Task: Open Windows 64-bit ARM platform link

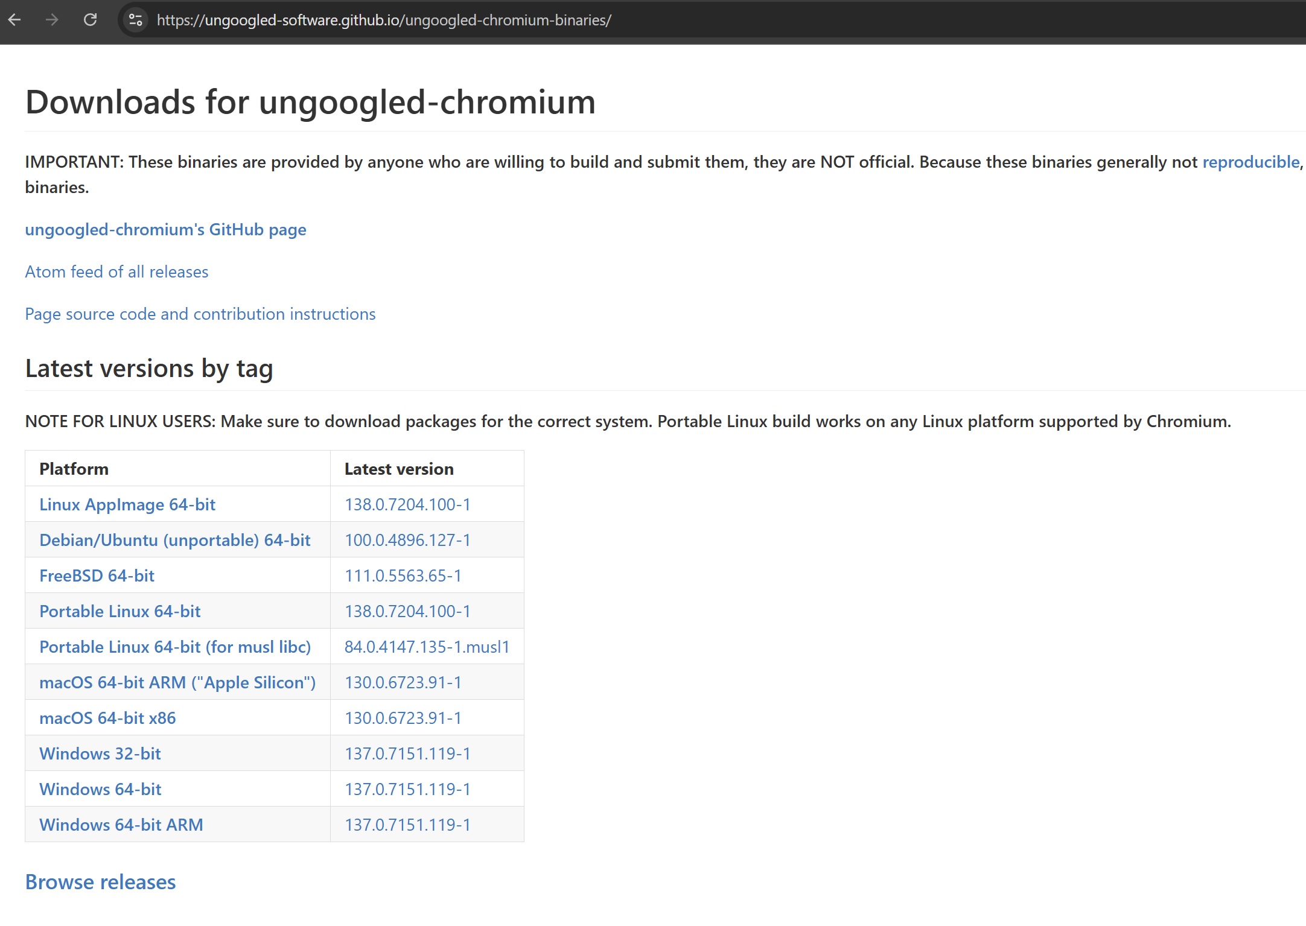Action: pos(121,825)
